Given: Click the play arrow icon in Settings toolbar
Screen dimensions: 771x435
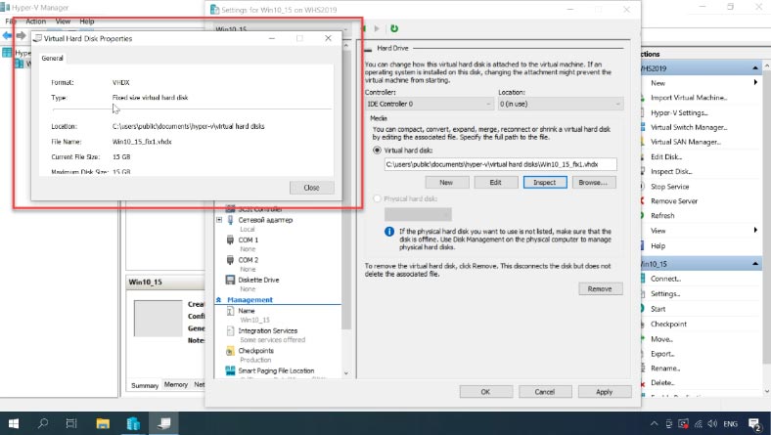Looking at the screenshot, I should tap(377, 28).
